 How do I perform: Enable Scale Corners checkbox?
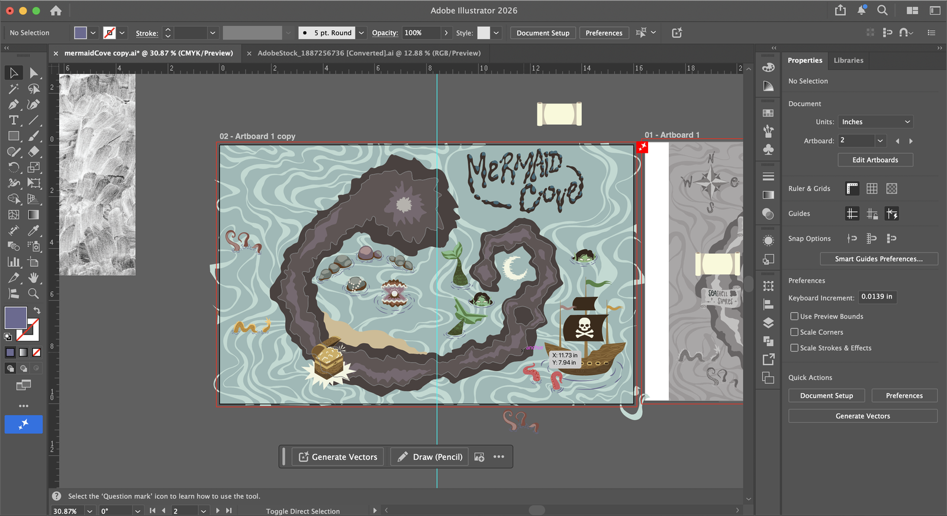pos(794,333)
